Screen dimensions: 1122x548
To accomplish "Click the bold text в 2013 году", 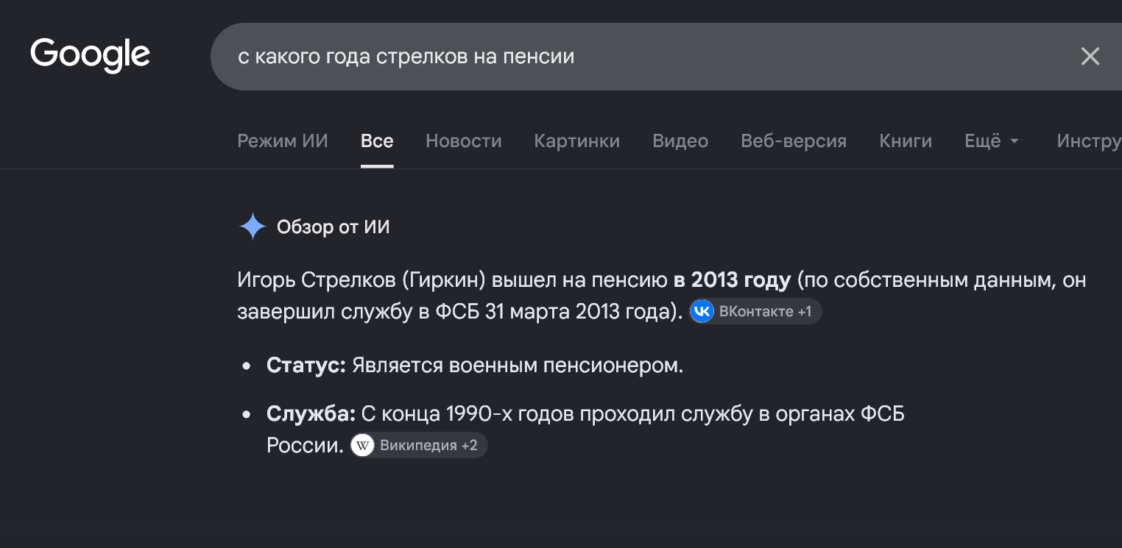I will click(732, 280).
